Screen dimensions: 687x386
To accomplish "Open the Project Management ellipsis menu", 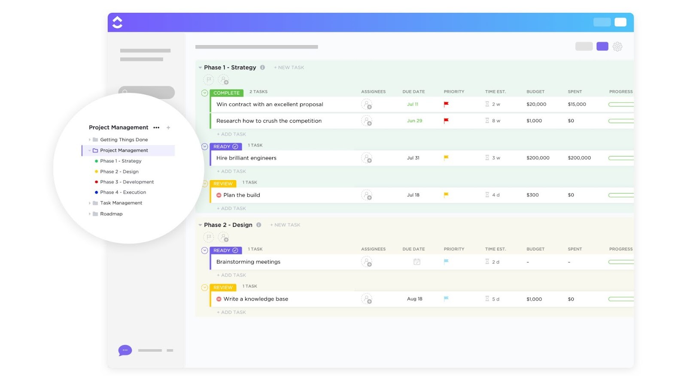I will (x=156, y=127).
